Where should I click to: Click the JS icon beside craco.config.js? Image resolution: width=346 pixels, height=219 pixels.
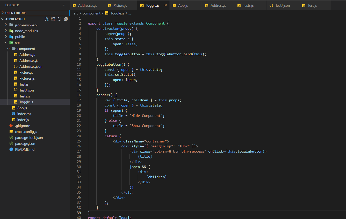click(11, 132)
